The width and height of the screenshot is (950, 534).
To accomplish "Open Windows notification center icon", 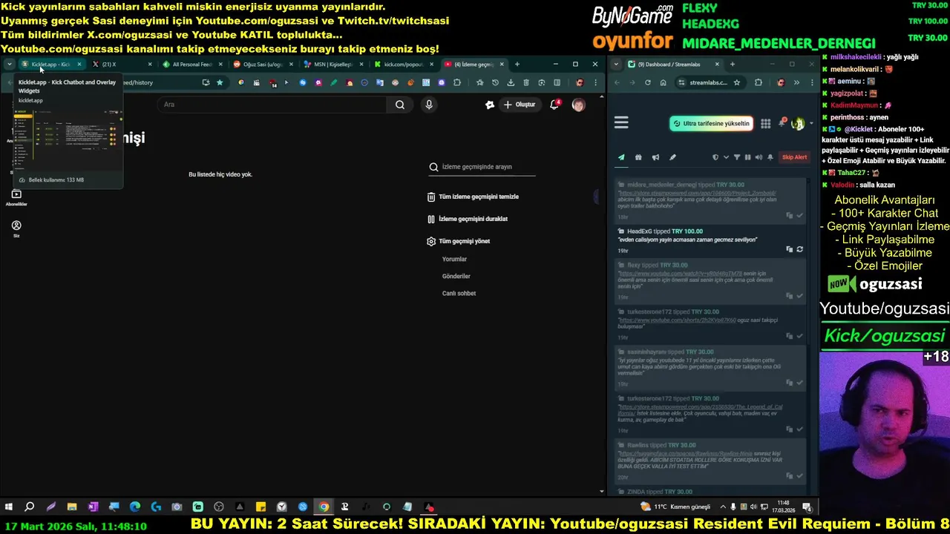I will click(807, 507).
